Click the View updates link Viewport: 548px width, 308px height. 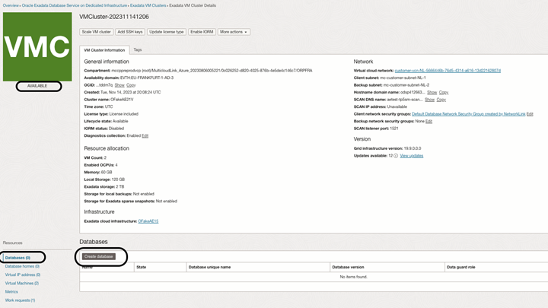coord(411,156)
